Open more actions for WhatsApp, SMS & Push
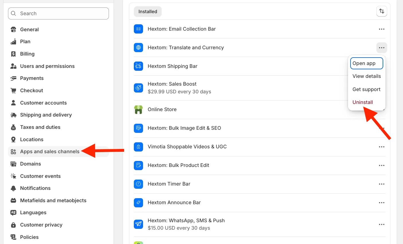Image resolution: width=403 pixels, height=244 pixels. [382, 224]
